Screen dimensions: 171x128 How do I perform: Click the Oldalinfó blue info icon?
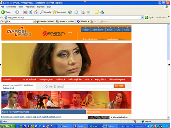click(x=78, y=21)
